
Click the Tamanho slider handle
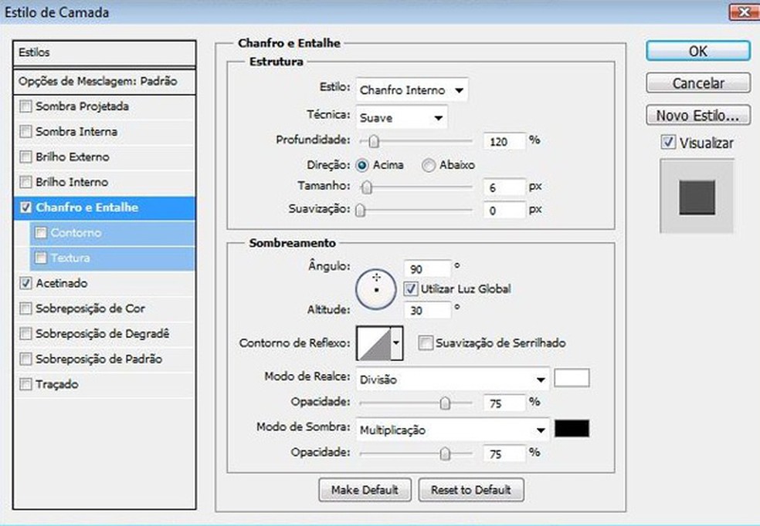click(367, 187)
